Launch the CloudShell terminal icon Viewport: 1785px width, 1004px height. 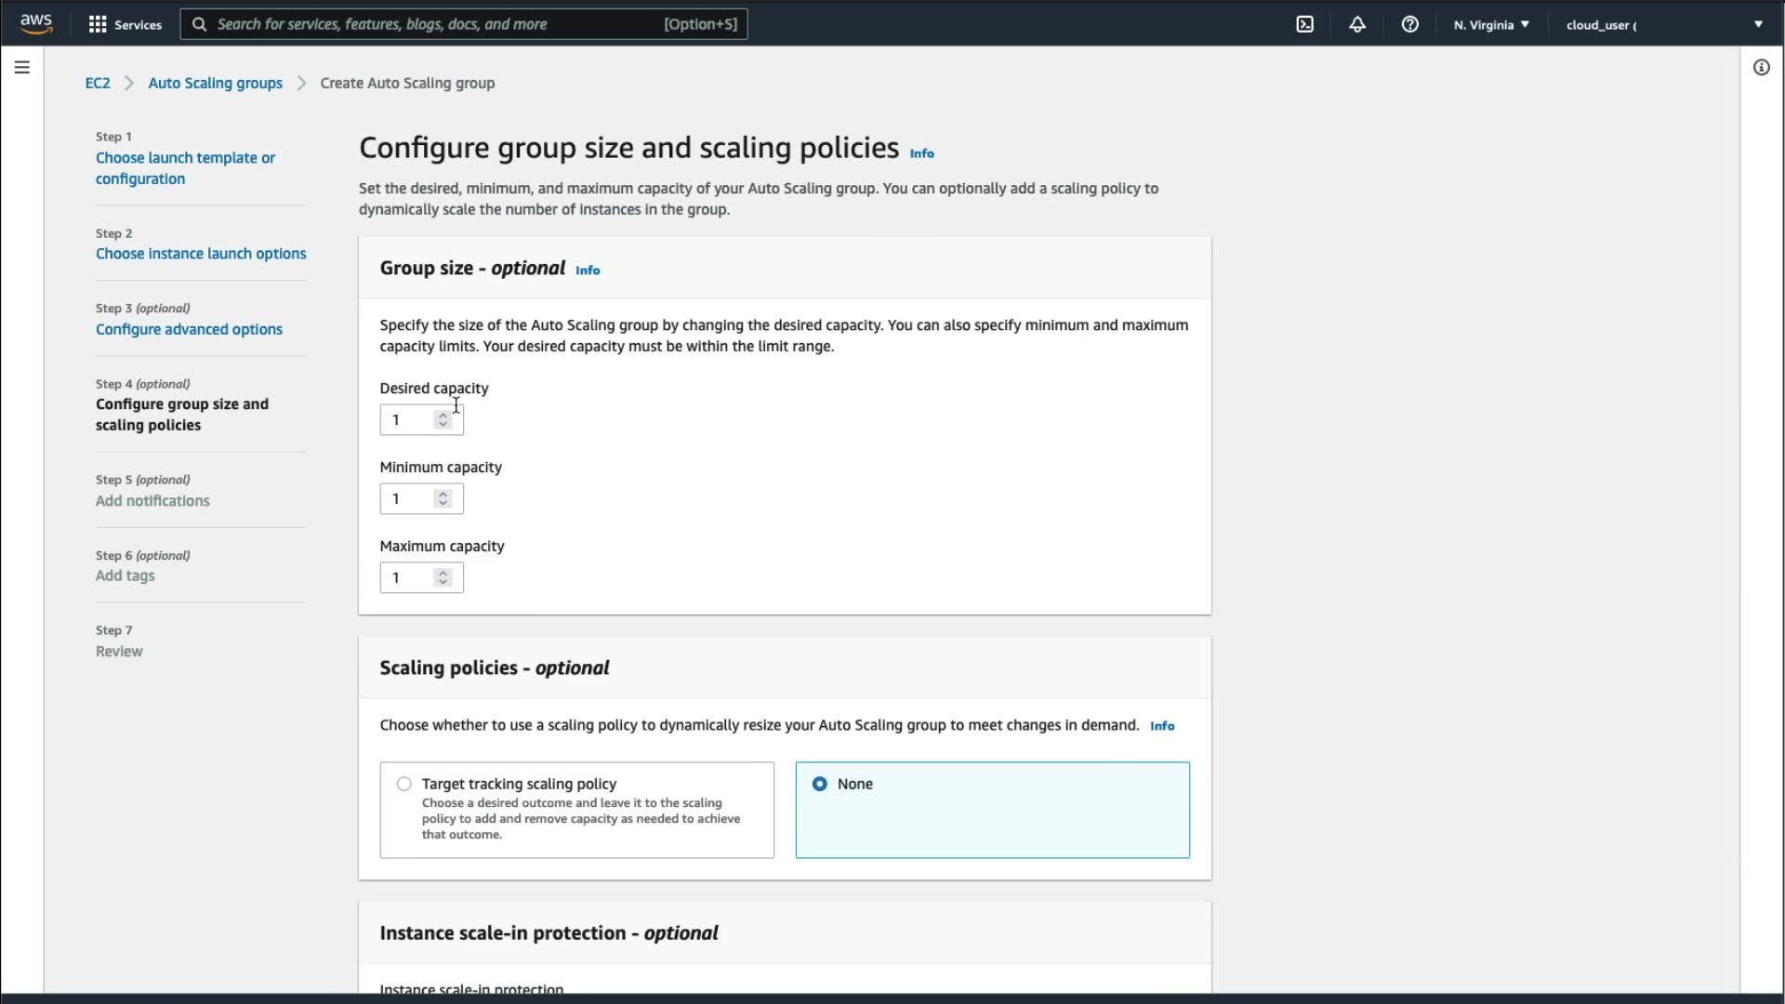click(x=1304, y=24)
